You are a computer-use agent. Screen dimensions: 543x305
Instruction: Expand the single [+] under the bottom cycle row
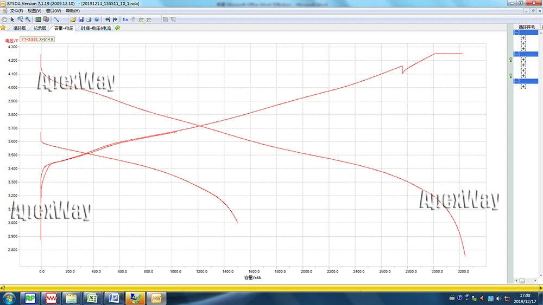[x=523, y=87]
